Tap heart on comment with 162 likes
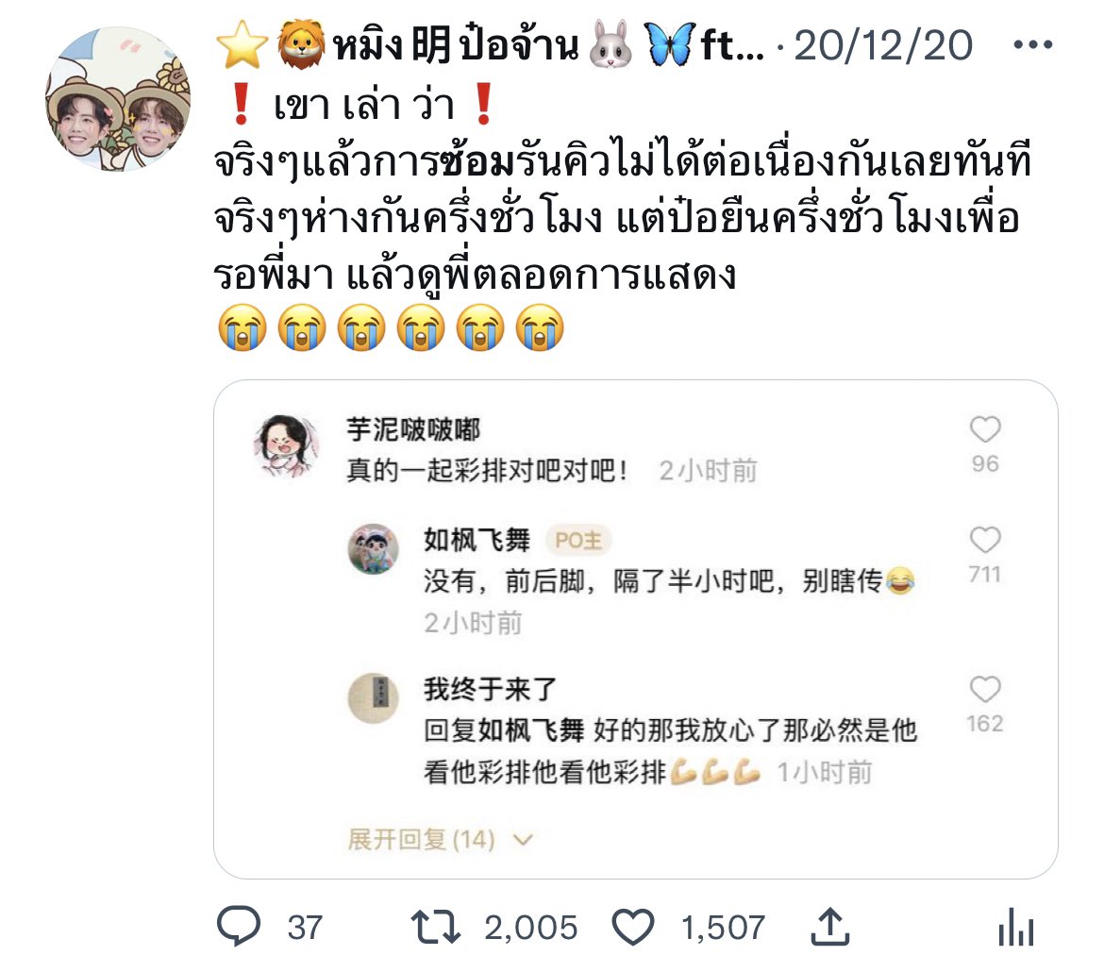Image resolution: width=1104 pixels, height=972 pixels. [x=985, y=689]
